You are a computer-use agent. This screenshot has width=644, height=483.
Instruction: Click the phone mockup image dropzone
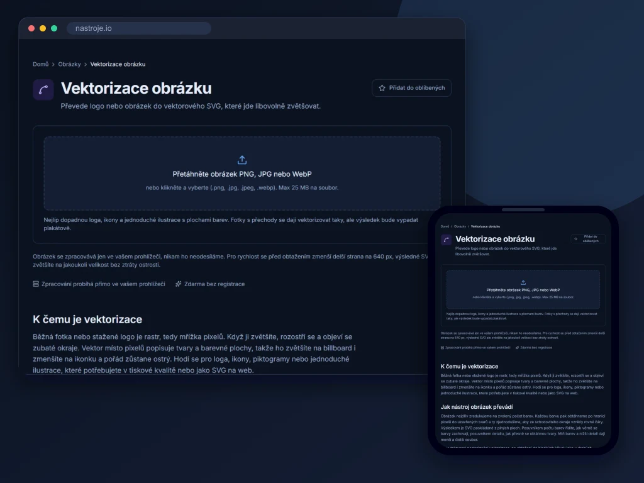(x=523, y=289)
